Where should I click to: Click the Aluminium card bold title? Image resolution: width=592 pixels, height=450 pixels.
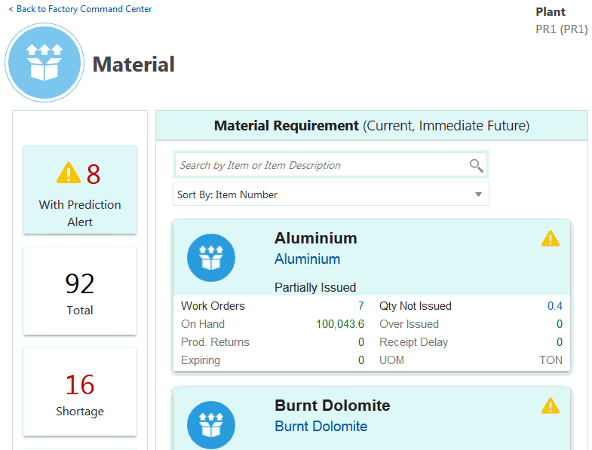(x=316, y=238)
